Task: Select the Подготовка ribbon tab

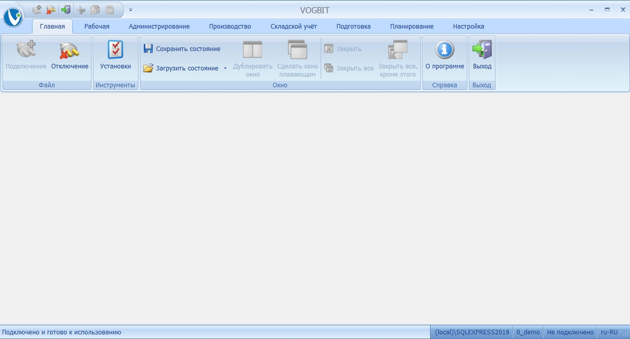Action: pyautogui.click(x=353, y=27)
